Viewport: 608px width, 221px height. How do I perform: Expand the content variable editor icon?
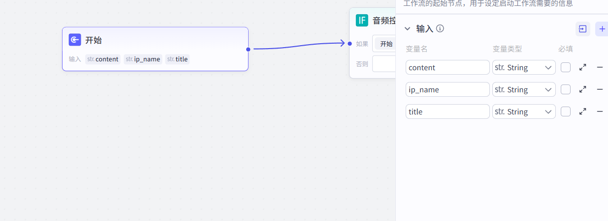click(583, 67)
